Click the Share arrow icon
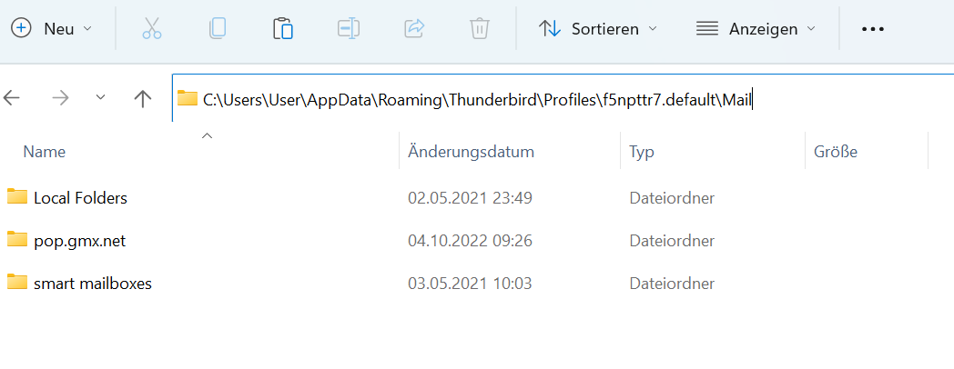 pyautogui.click(x=414, y=29)
